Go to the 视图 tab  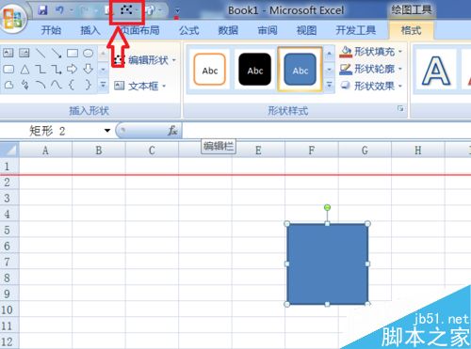click(x=306, y=30)
